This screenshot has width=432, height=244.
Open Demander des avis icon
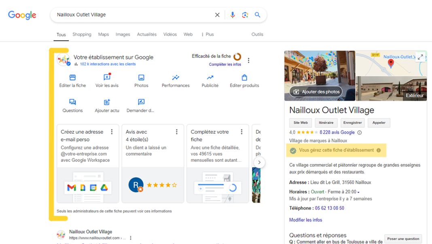[x=141, y=102]
